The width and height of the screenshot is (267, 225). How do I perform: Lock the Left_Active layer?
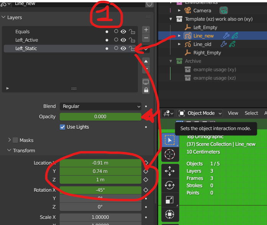pyautogui.click(x=132, y=40)
